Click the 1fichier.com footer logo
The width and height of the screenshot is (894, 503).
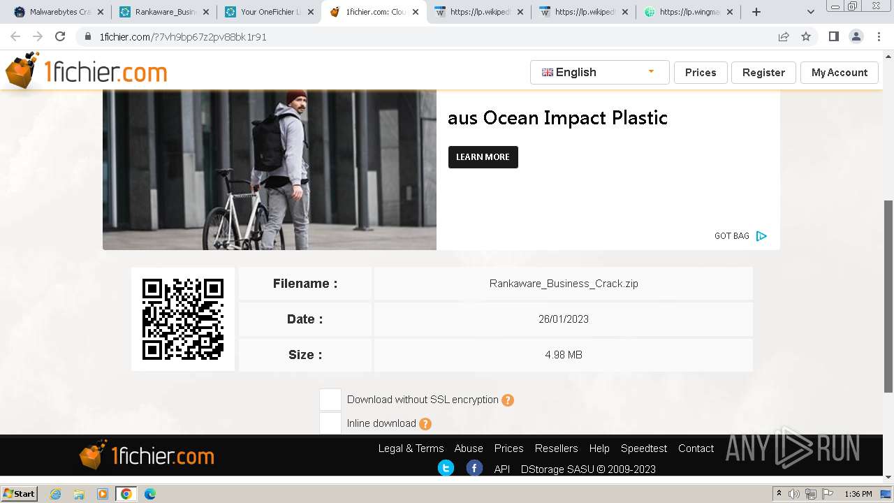point(147,455)
